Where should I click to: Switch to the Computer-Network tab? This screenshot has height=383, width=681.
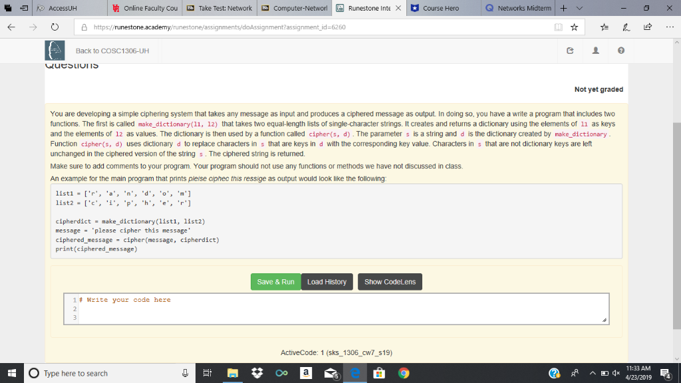point(294,8)
